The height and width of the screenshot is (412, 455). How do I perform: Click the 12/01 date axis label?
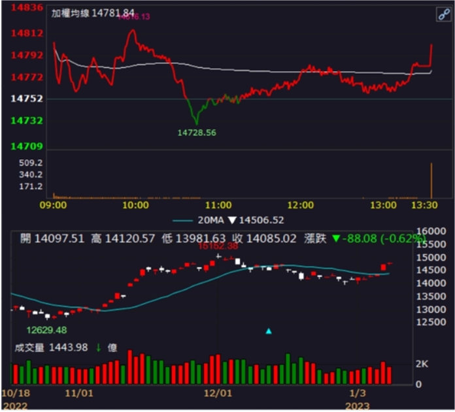(x=218, y=394)
